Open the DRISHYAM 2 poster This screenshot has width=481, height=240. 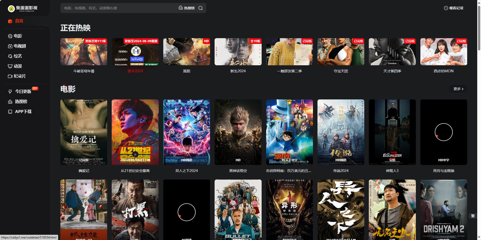click(444, 210)
